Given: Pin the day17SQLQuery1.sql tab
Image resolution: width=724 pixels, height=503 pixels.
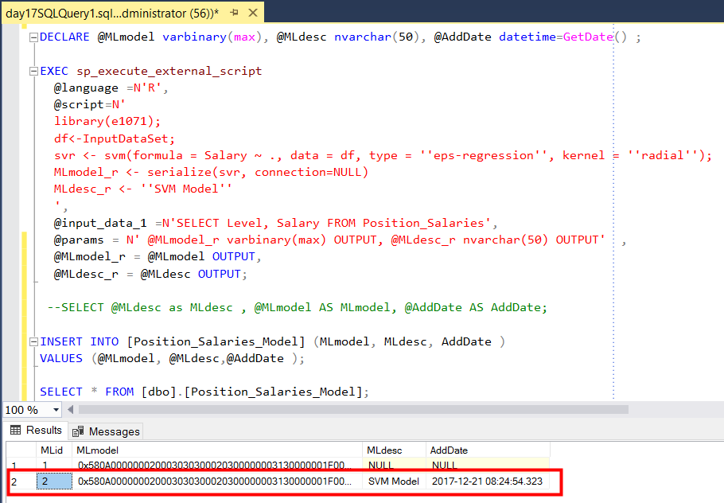Looking at the screenshot, I should (235, 13).
